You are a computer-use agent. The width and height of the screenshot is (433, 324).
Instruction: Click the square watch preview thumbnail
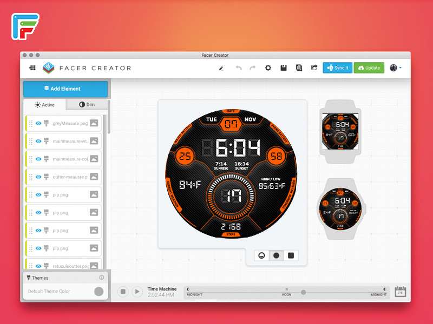pyautogui.click(x=340, y=132)
